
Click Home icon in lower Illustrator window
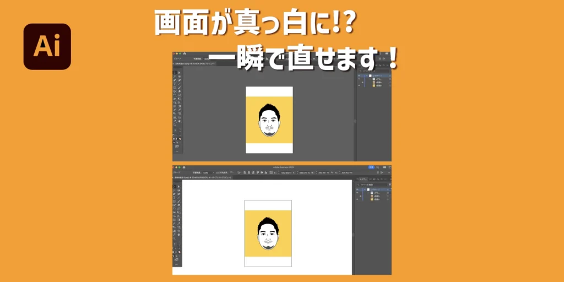[184, 167]
